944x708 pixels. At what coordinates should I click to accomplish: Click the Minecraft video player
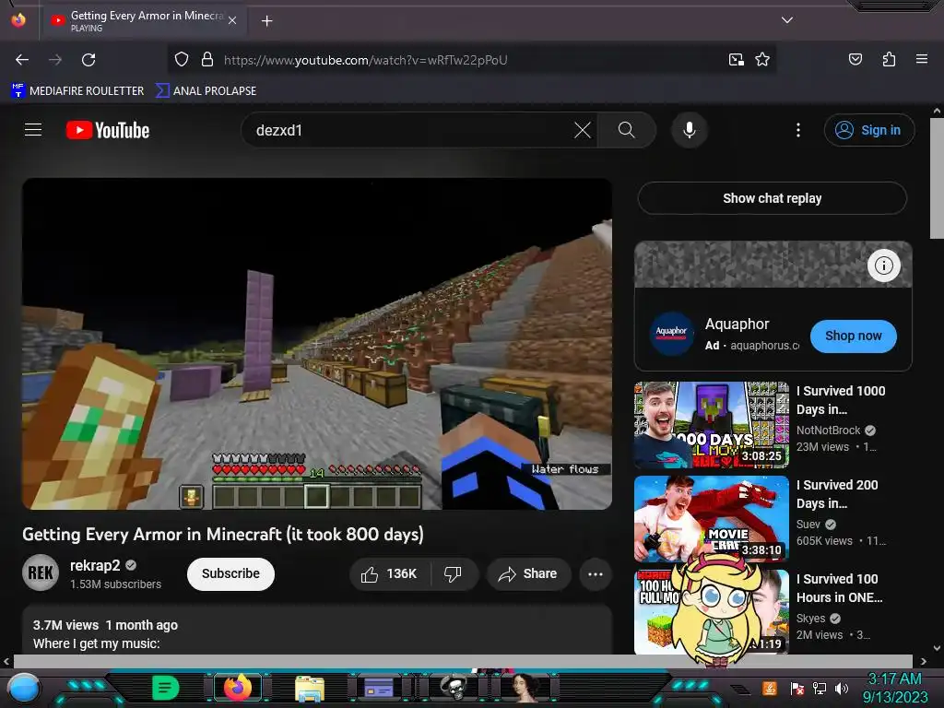coord(317,344)
